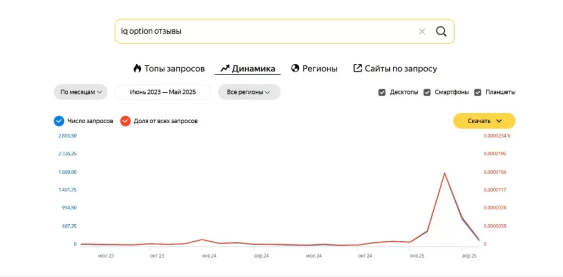Click the июл 24 axis label
This screenshot has height=277, width=563.
[313, 256]
